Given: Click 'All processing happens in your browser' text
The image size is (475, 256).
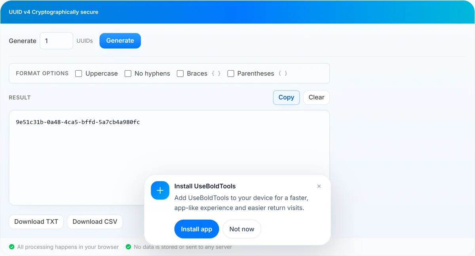Looking at the screenshot, I should (x=68, y=247).
